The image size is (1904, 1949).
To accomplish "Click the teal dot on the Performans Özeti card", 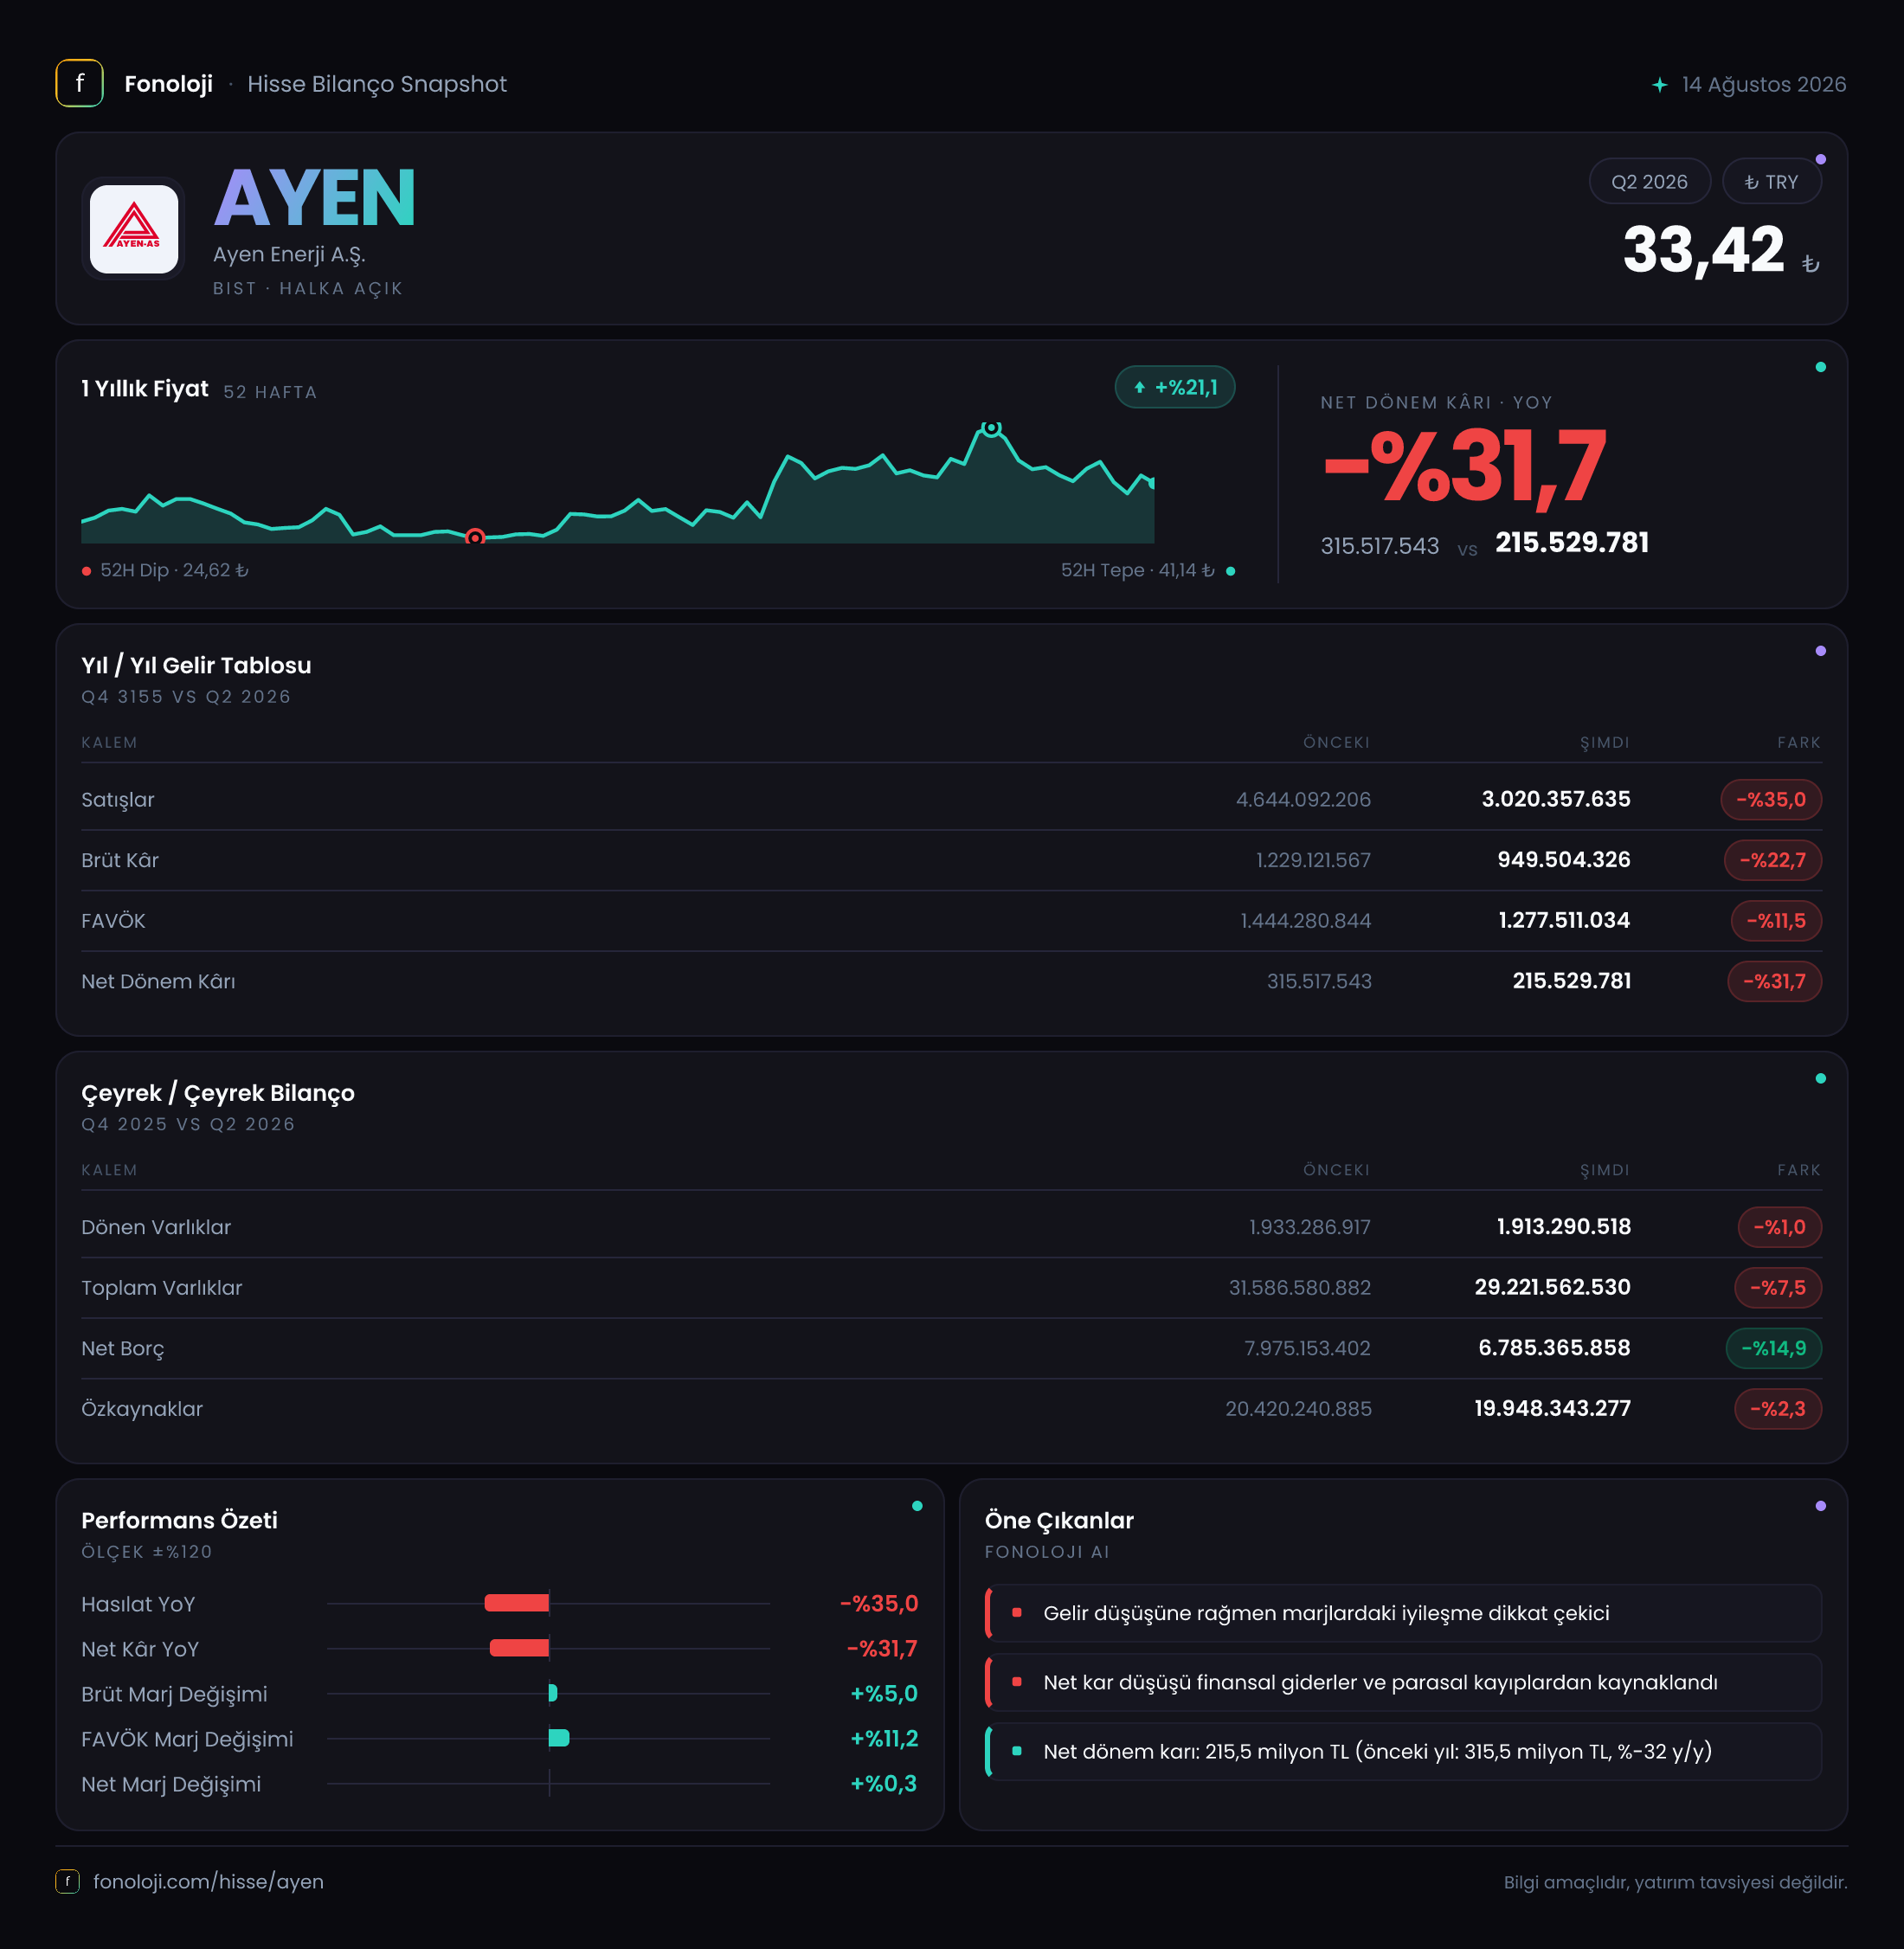I will coord(917,1505).
